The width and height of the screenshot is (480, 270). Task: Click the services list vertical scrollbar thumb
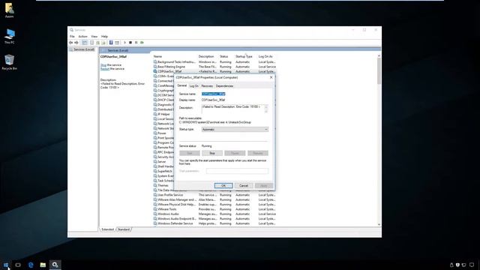379,71
